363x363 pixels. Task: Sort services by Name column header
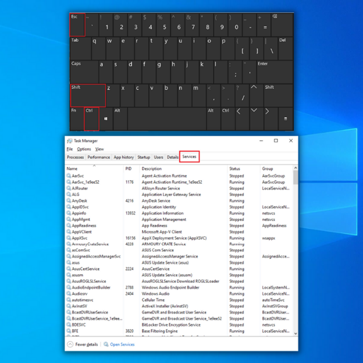point(94,169)
